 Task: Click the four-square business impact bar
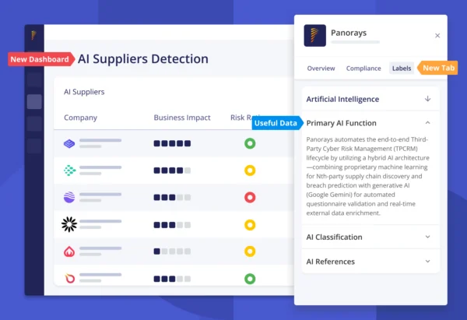(172, 171)
